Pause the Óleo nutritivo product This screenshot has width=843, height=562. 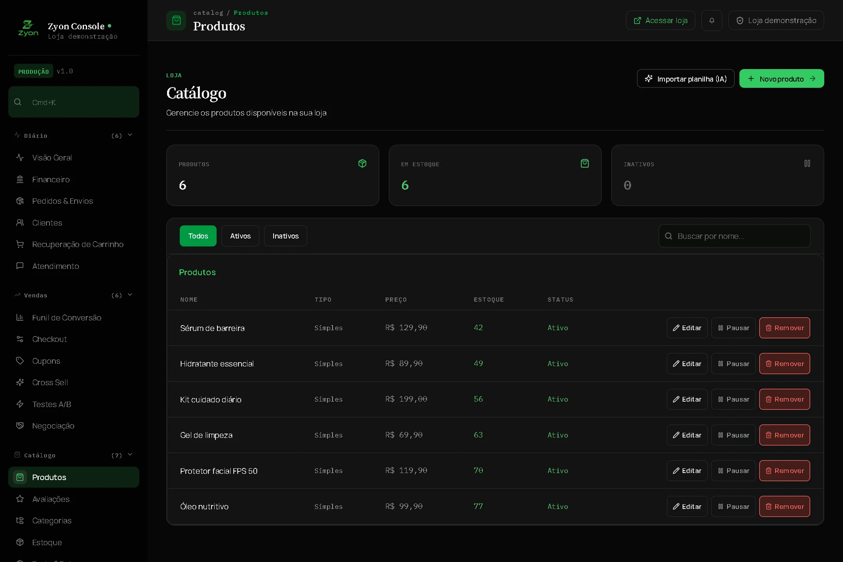pyautogui.click(x=733, y=507)
